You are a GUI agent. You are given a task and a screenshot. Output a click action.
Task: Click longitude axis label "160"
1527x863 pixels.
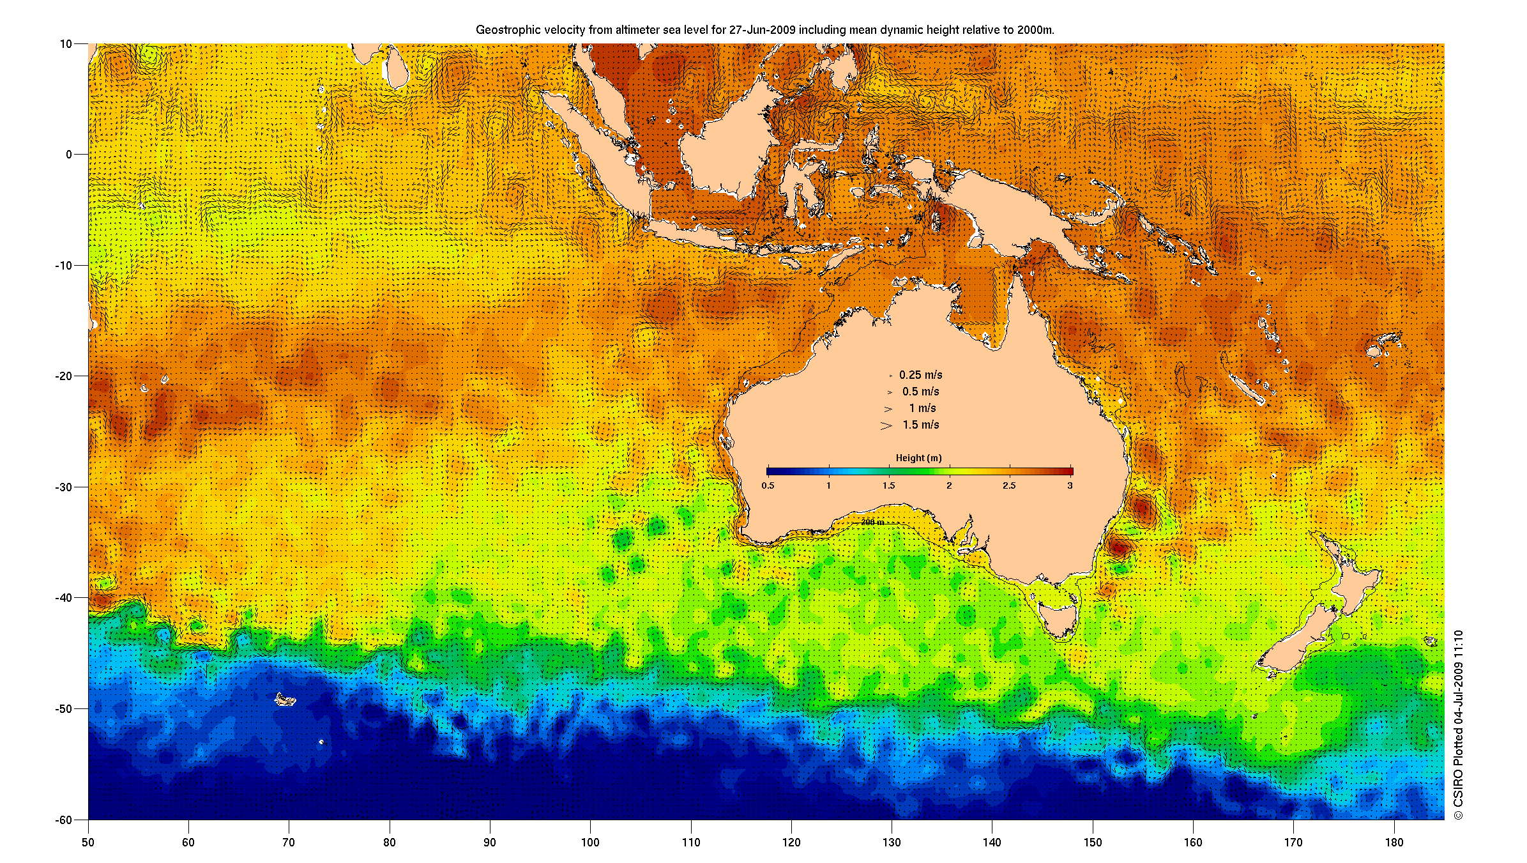(x=1193, y=843)
